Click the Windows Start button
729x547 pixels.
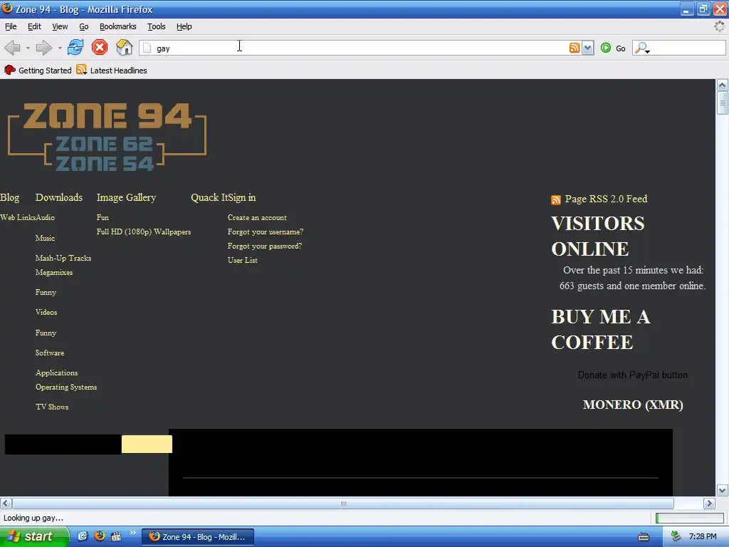point(33,536)
